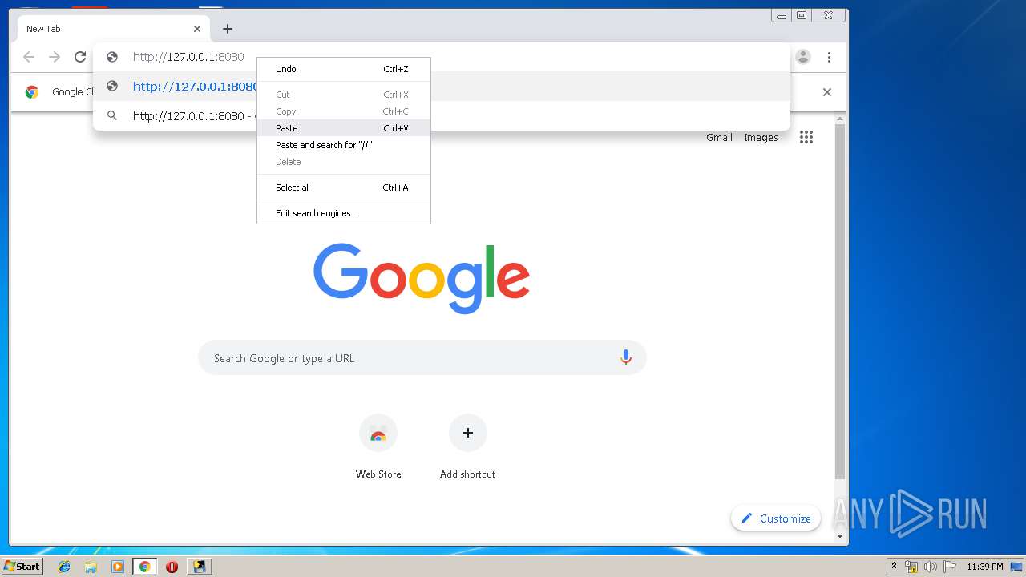This screenshot has width=1026, height=577.
Task: Open the file explorer taskbar icon
Action: click(x=91, y=567)
